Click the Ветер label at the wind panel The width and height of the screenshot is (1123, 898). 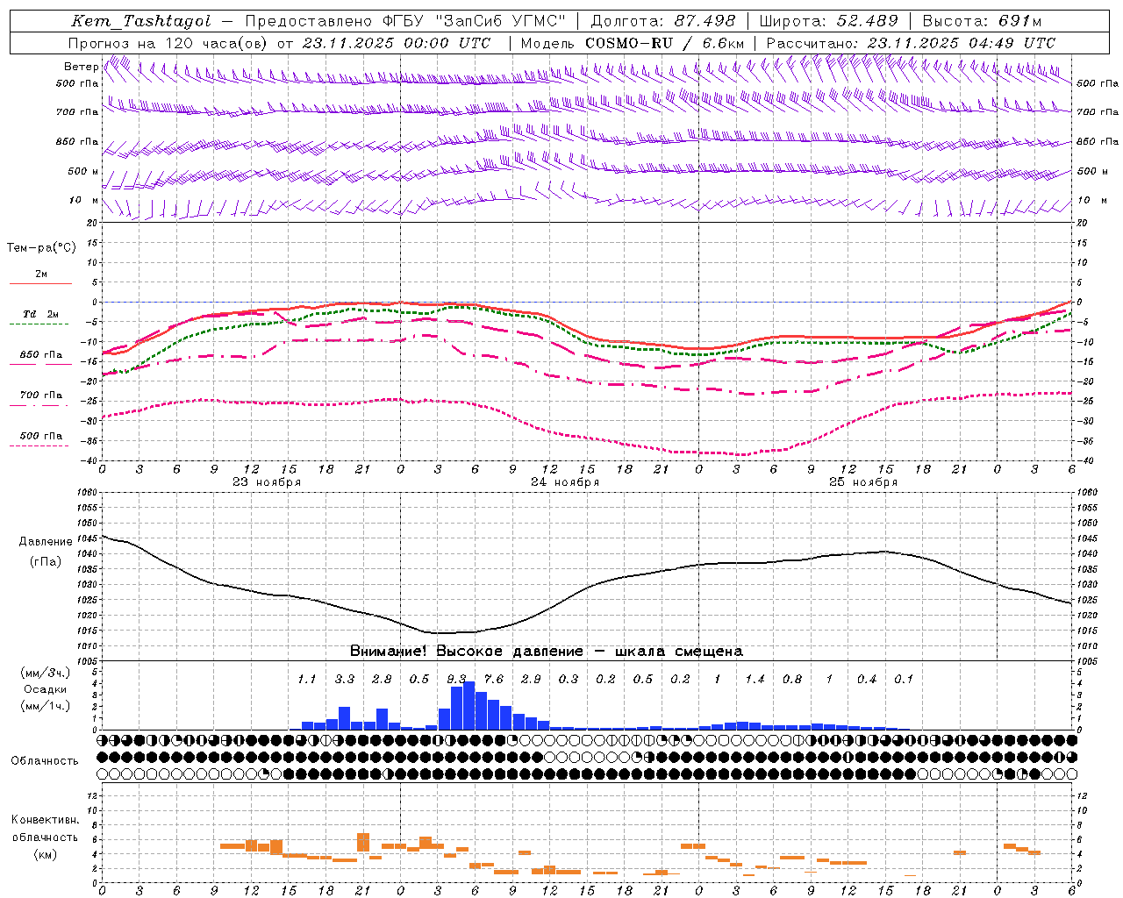(81, 67)
